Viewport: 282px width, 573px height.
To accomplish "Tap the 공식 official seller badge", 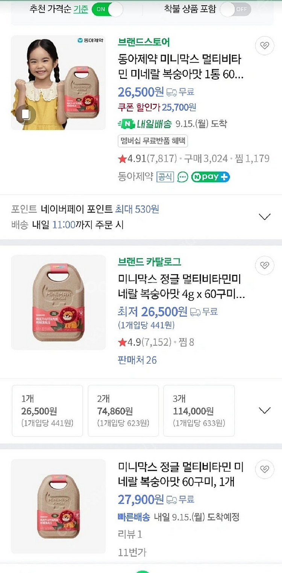I will [x=165, y=177].
